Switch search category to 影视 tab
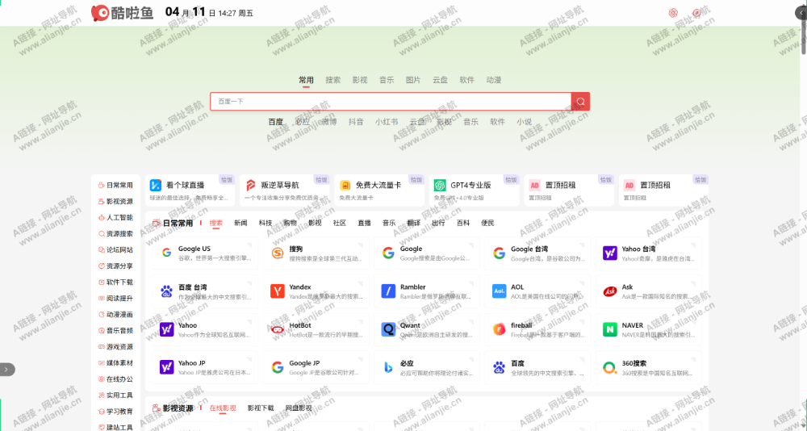The image size is (807, 431). tap(360, 80)
